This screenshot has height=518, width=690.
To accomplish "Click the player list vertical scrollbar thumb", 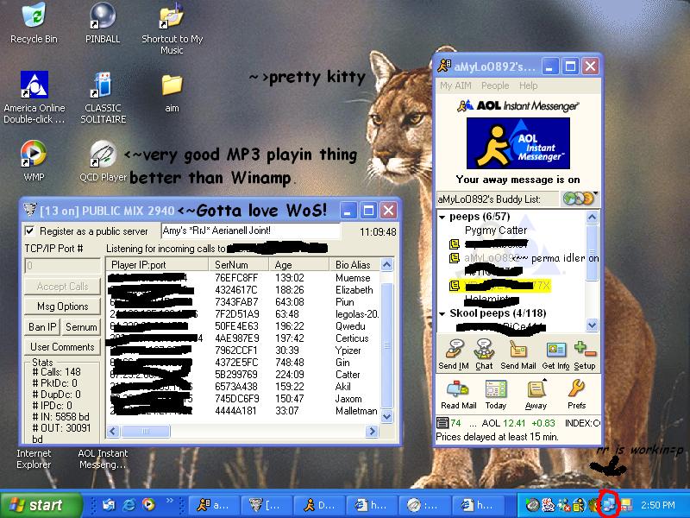I will pyautogui.click(x=386, y=346).
